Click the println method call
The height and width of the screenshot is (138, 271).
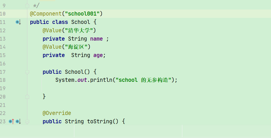pyautogui.click(x=101, y=80)
